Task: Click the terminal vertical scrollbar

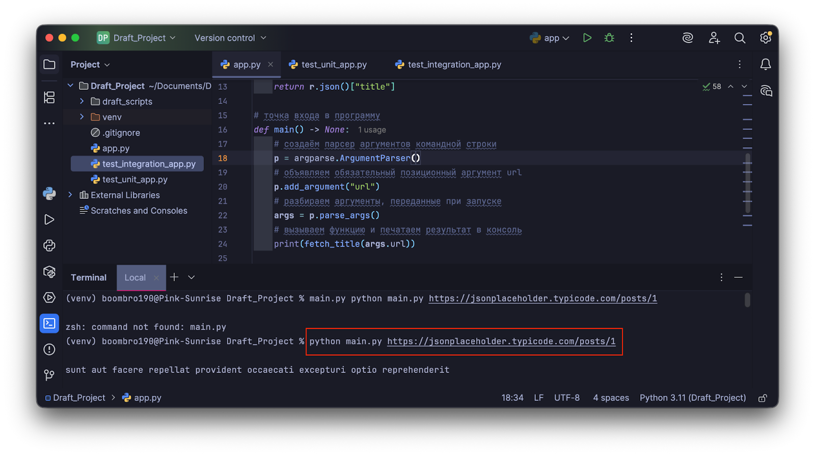Action: click(747, 300)
